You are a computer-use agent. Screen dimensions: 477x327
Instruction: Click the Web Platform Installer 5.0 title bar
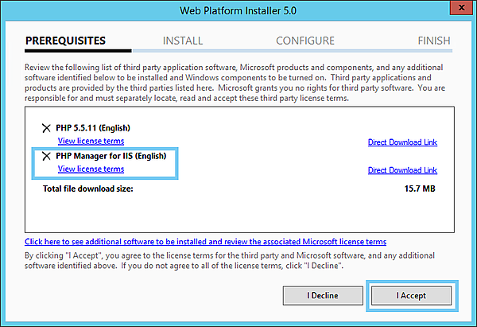(238, 9)
